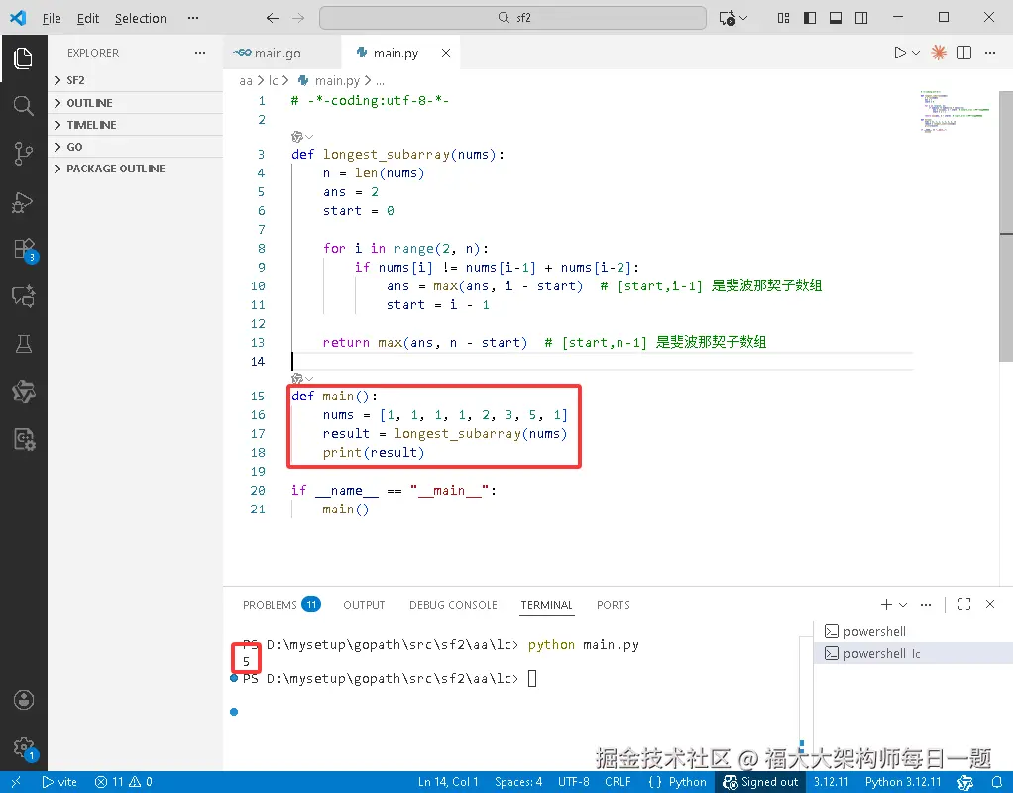The width and height of the screenshot is (1013, 793).
Task: Click the sf2 command center search box
Action: tap(513, 18)
